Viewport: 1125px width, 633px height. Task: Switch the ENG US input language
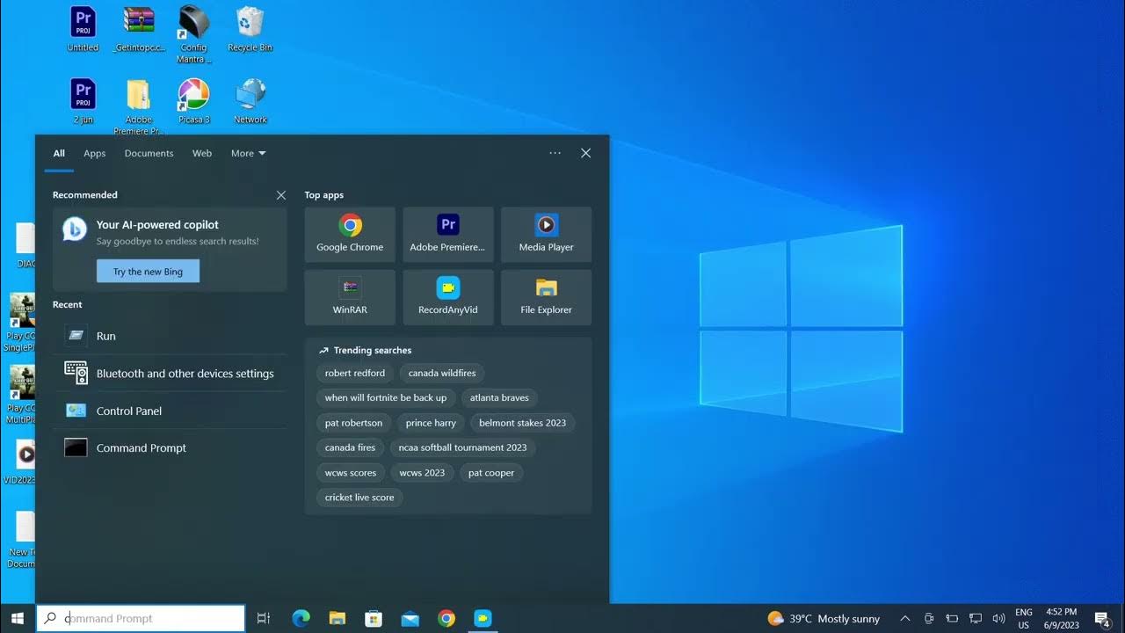click(x=1024, y=619)
